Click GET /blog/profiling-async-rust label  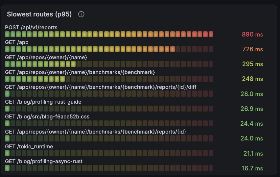(x=44, y=161)
